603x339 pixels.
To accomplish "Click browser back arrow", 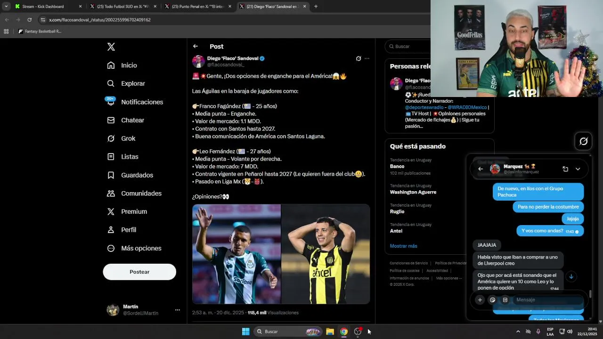I will click(7, 20).
